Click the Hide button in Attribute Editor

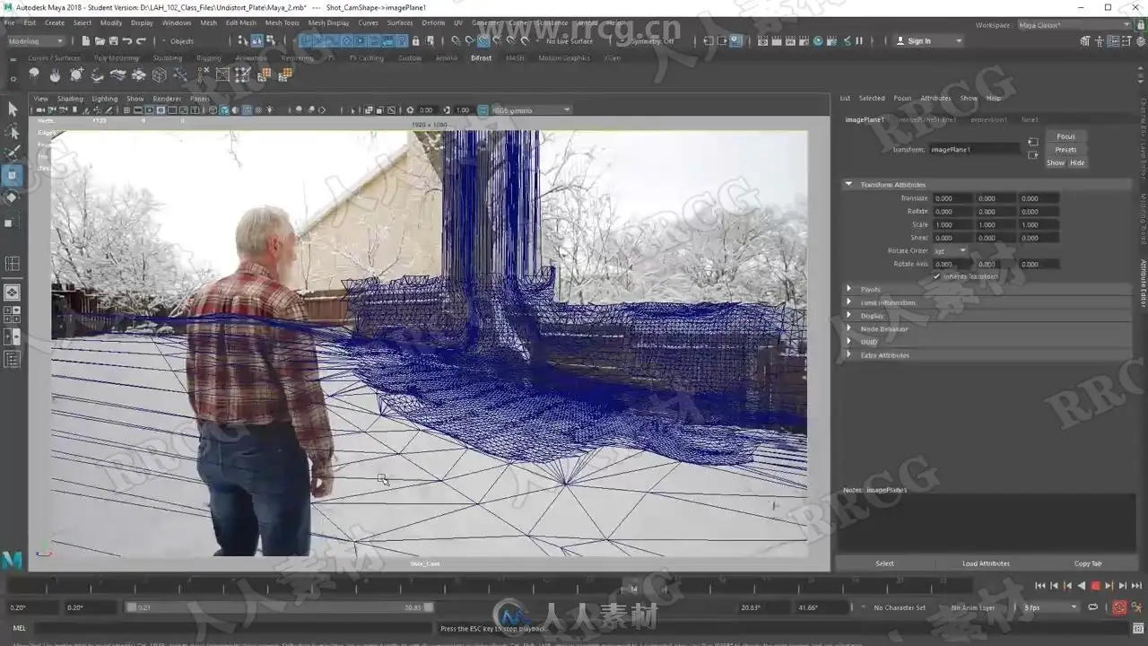(1077, 163)
